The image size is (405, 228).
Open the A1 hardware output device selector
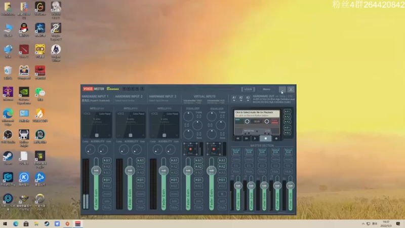[x=234, y=98]
